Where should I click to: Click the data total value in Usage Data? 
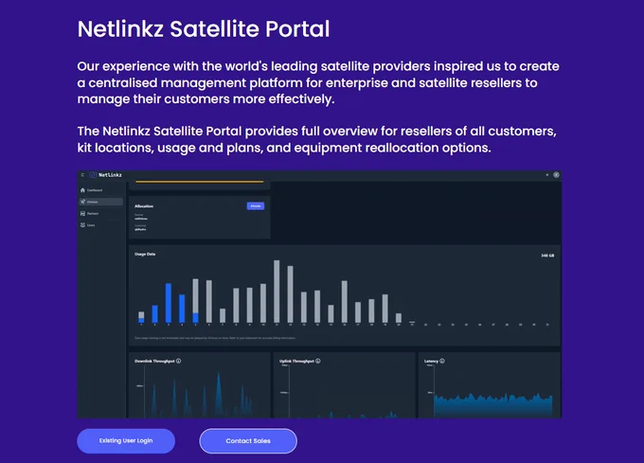point(547,256)
